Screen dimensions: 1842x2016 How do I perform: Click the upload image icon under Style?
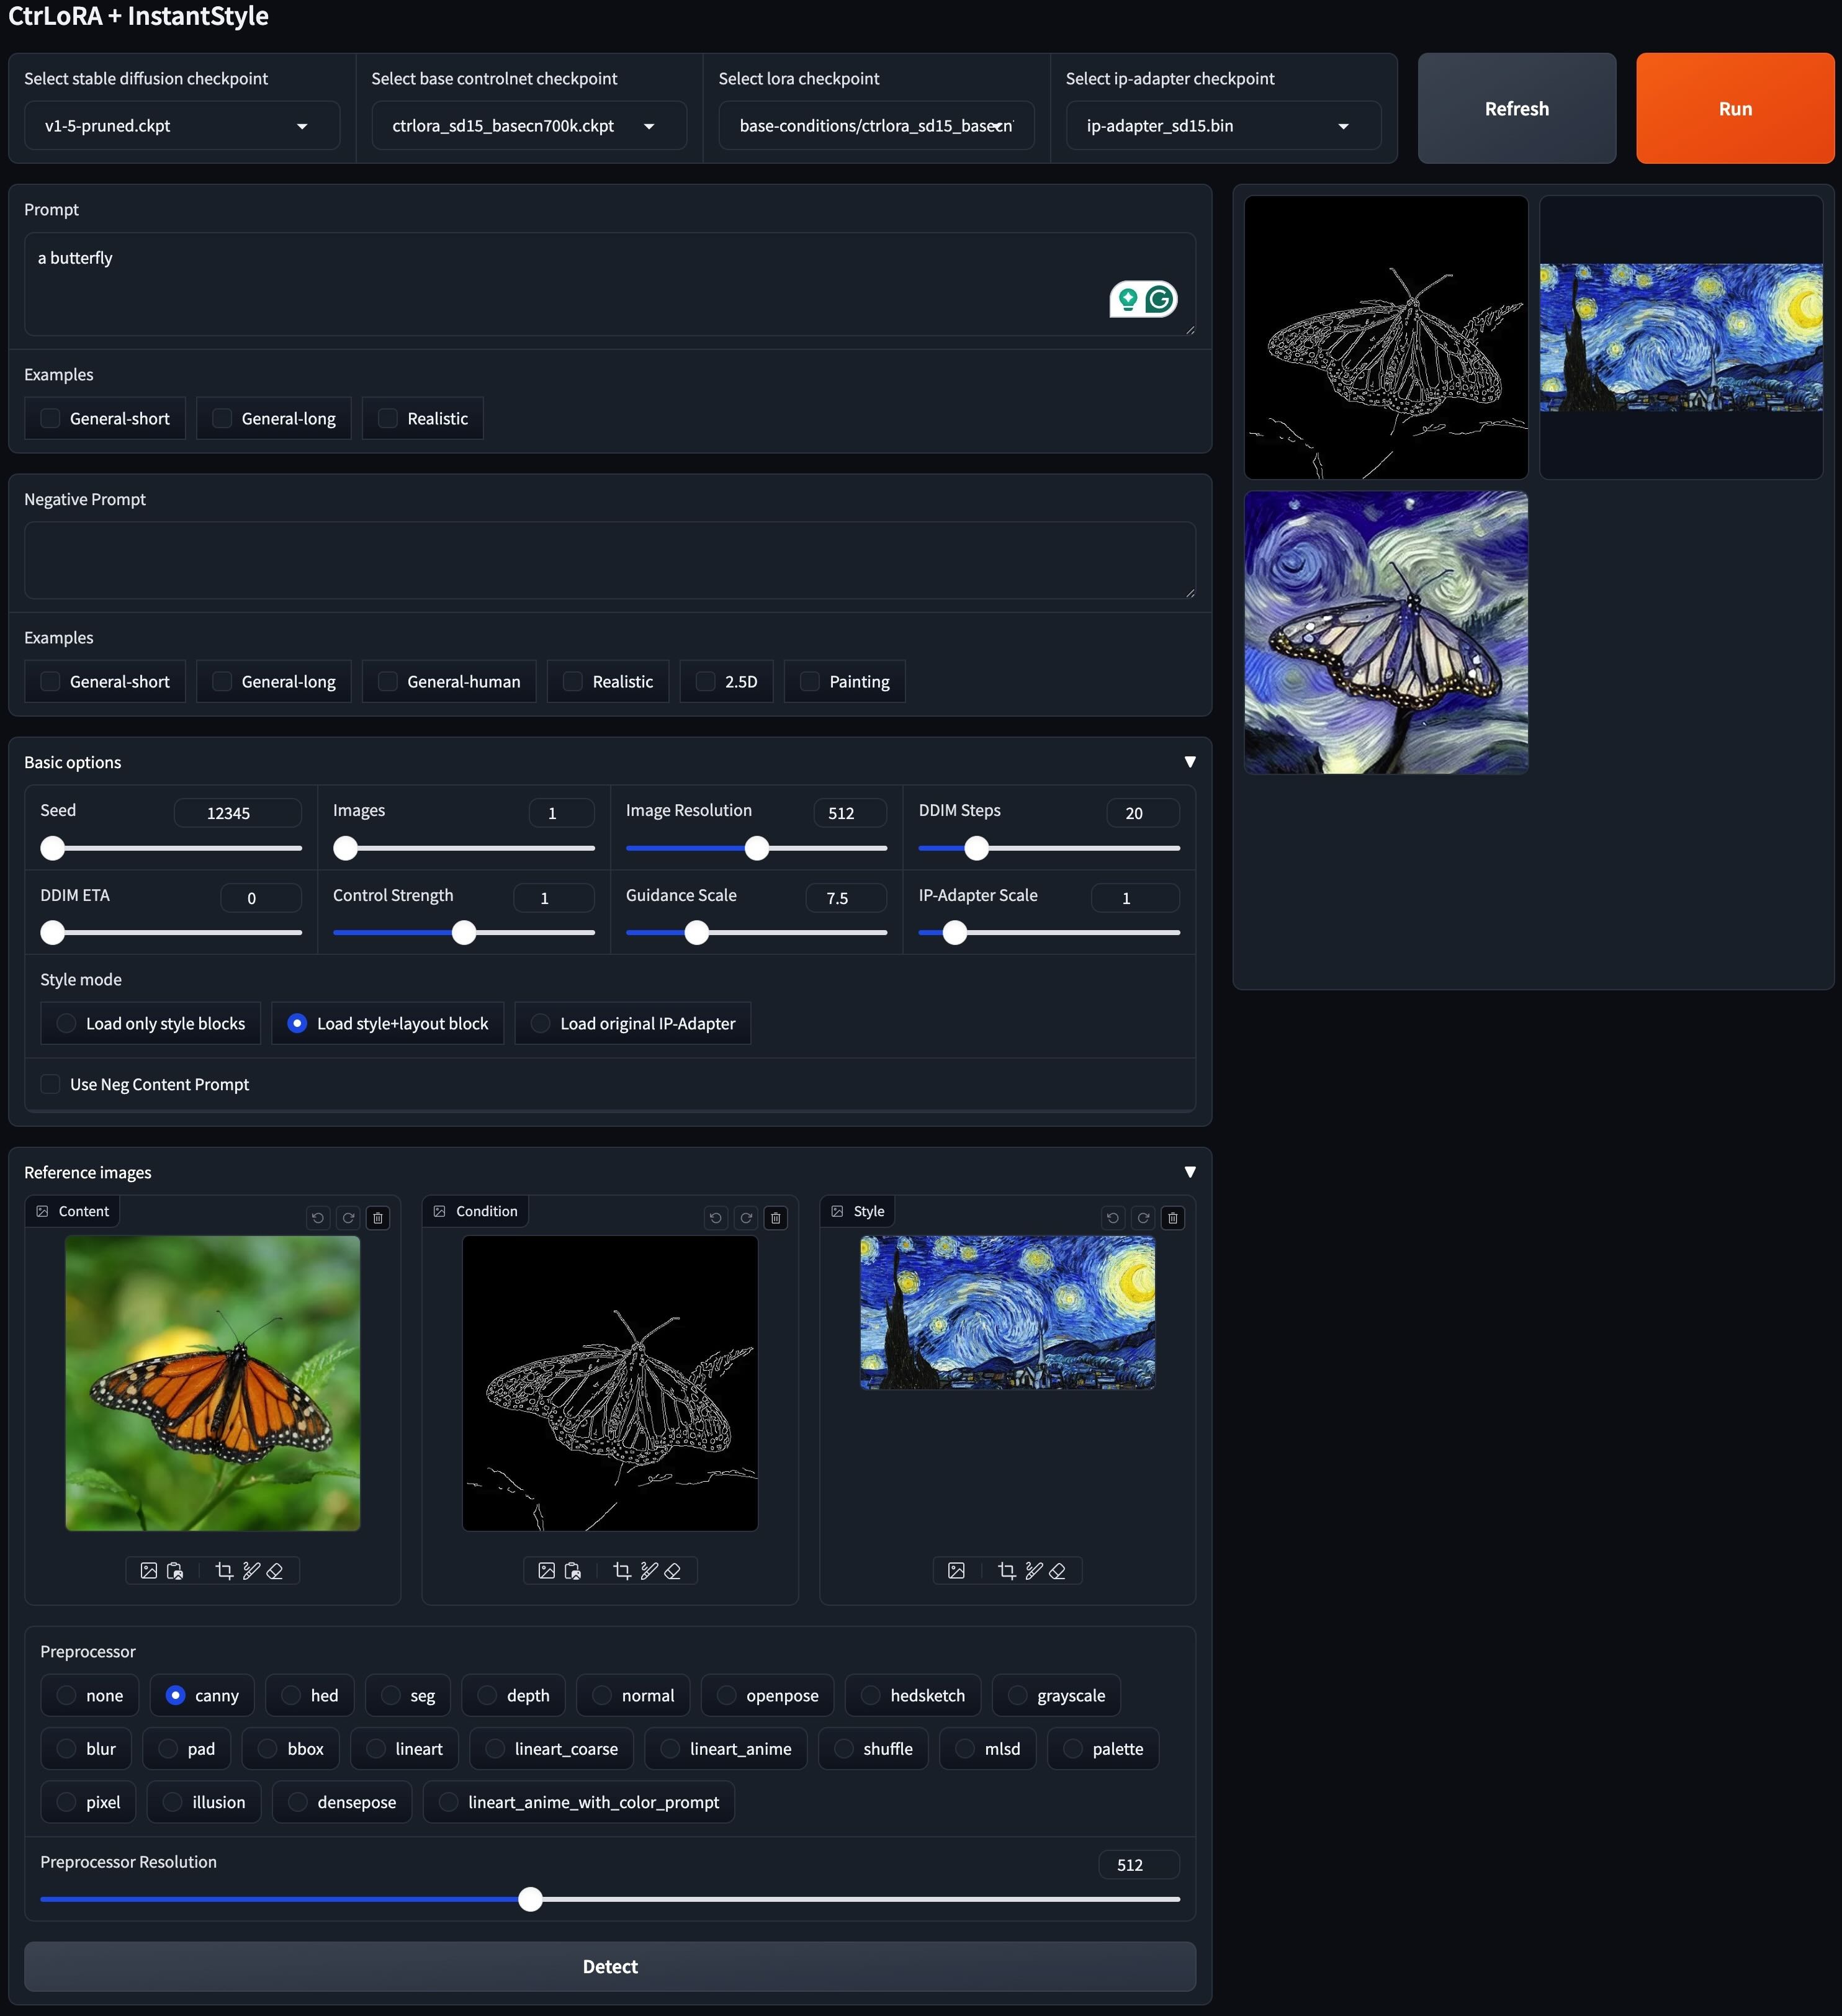[956, 1571]
